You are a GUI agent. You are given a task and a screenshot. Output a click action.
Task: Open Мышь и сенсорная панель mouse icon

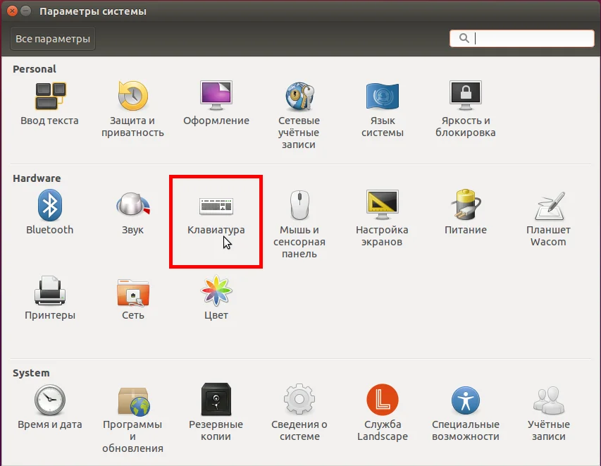click(299, 205)
